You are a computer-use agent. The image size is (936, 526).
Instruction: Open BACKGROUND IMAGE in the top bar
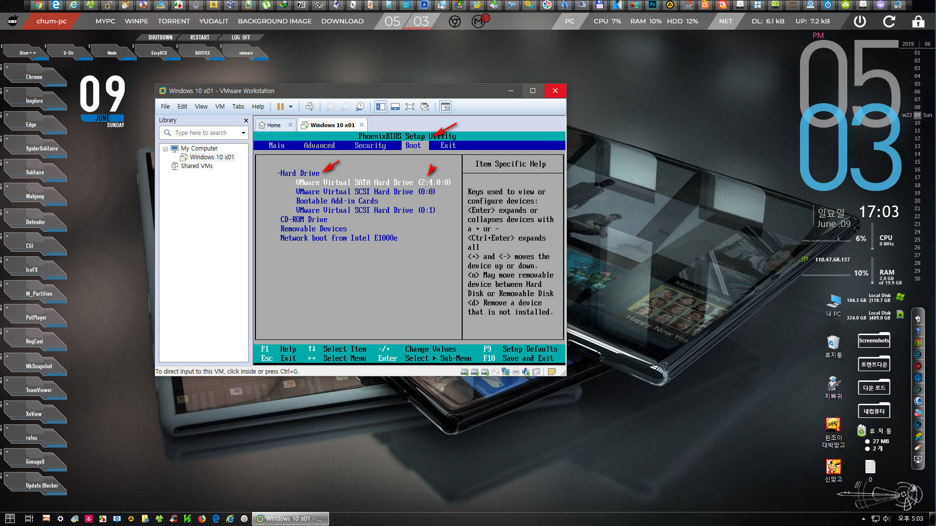tap(274, 21)
